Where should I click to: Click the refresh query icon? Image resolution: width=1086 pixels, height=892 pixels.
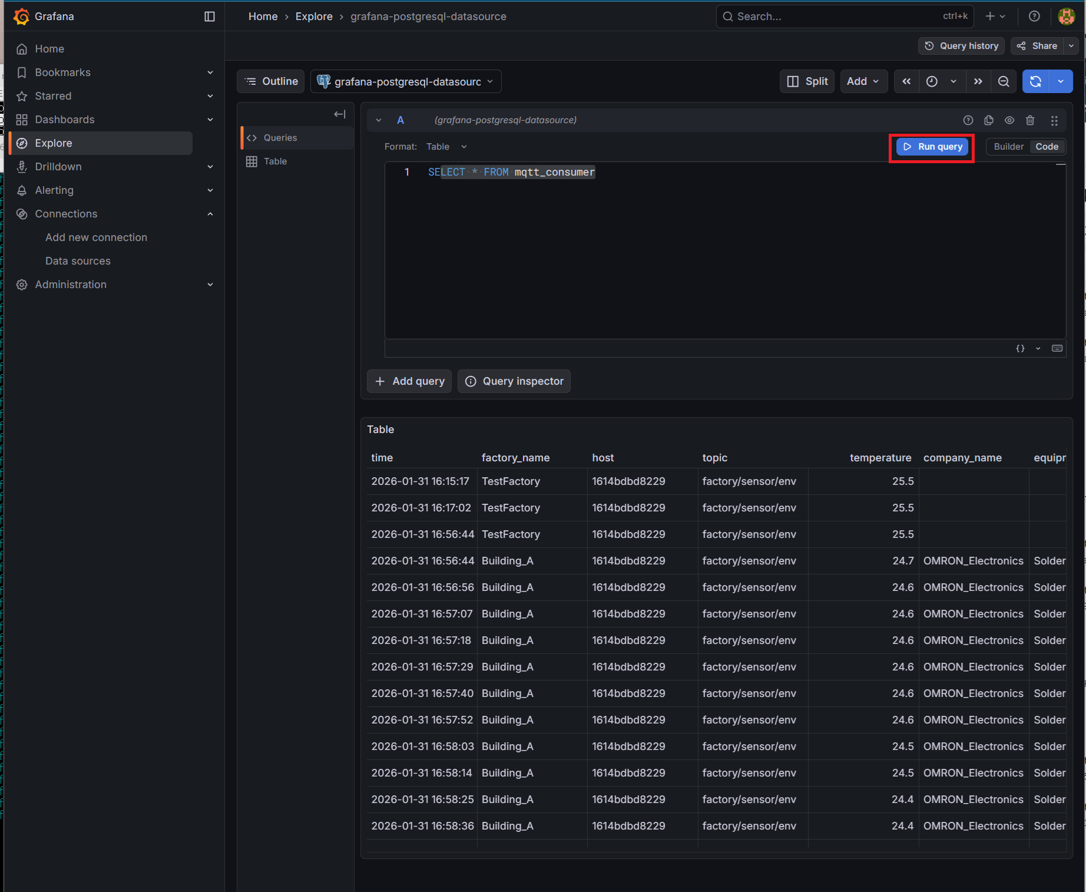1035,81
